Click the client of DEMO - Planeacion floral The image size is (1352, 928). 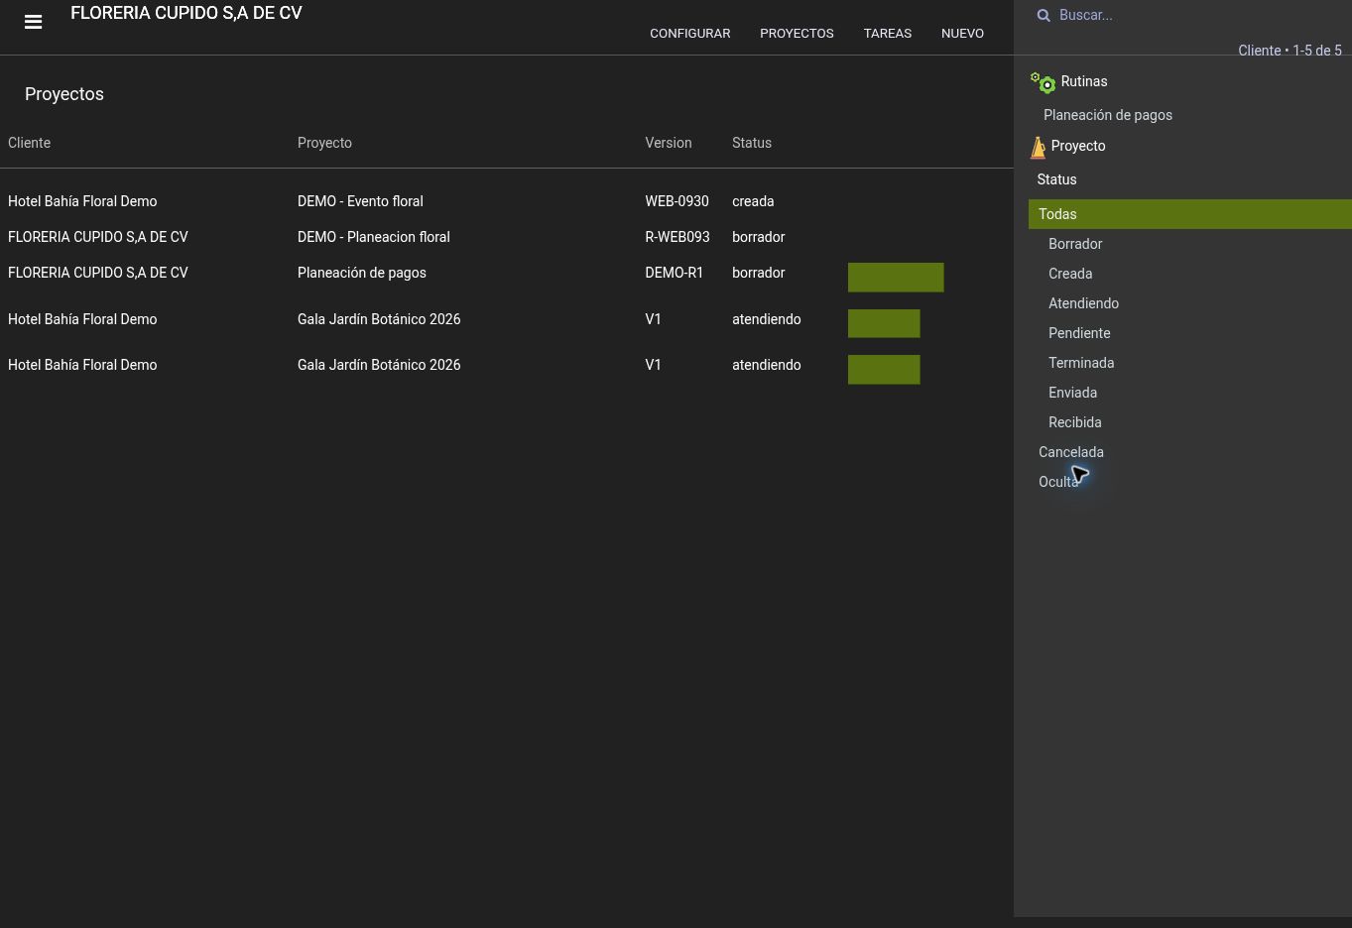pos(98,237)
